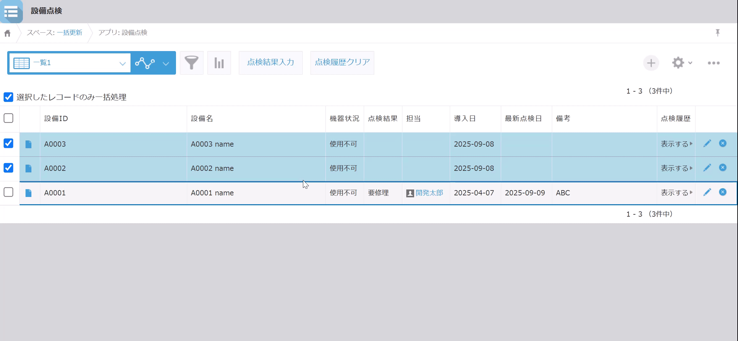Expand 表示する for A0001 inspection history
This screenshot has width=738, height=341.
tap(676, 193)
